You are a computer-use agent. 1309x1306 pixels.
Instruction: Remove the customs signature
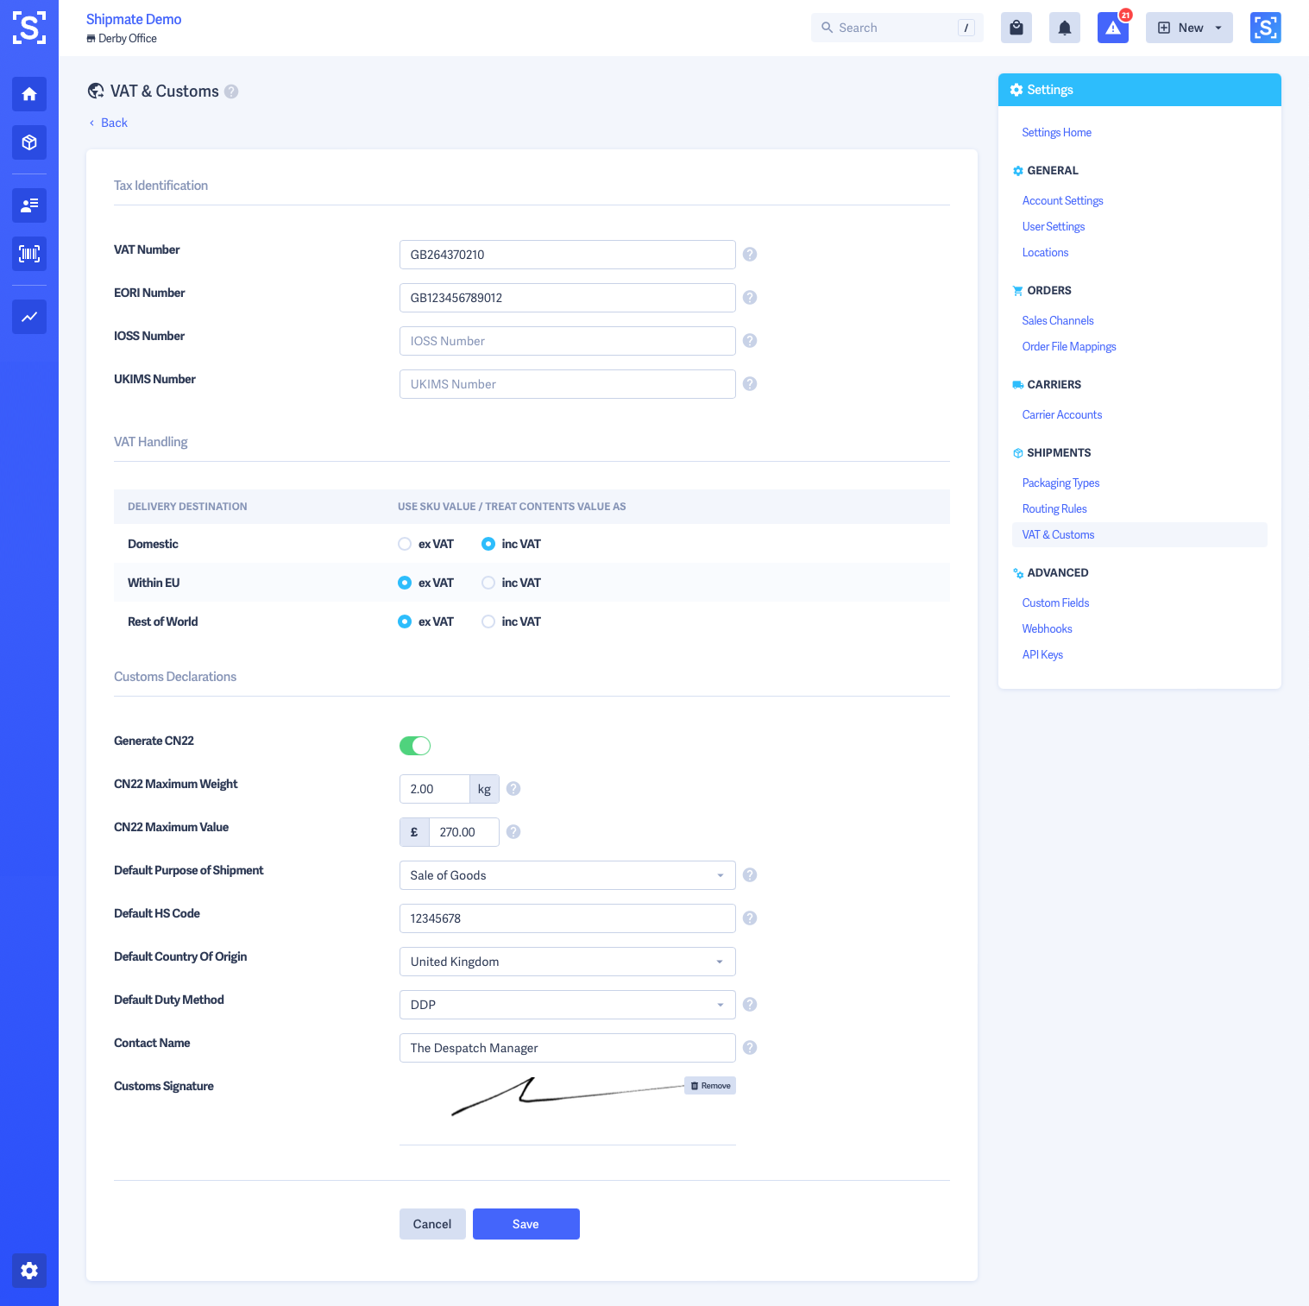pyautogui.click(x=710, y=1086)
